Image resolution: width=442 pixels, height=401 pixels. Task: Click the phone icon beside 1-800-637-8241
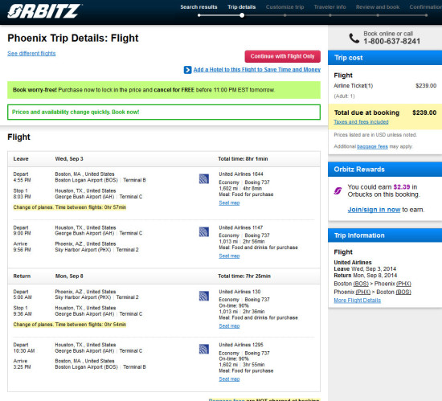pos(354,38)
